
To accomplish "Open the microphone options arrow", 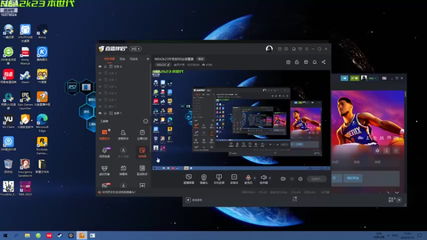I will click(255, 178).
